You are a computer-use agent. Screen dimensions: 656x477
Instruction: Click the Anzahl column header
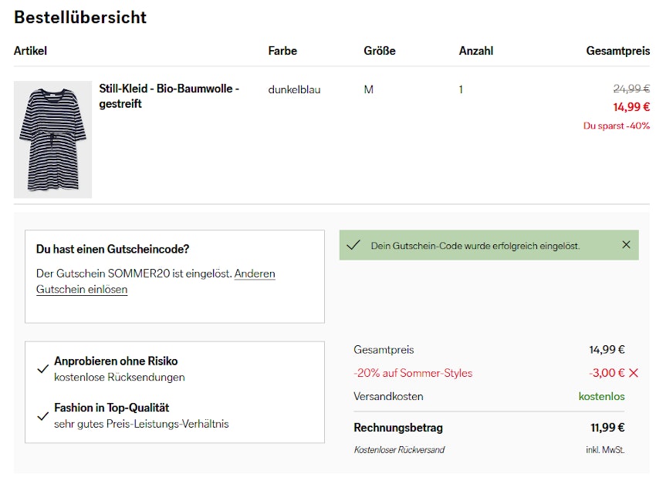pos(475,51)
